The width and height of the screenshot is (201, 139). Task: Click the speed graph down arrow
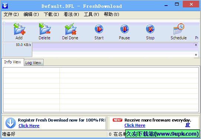click(196, 55)
